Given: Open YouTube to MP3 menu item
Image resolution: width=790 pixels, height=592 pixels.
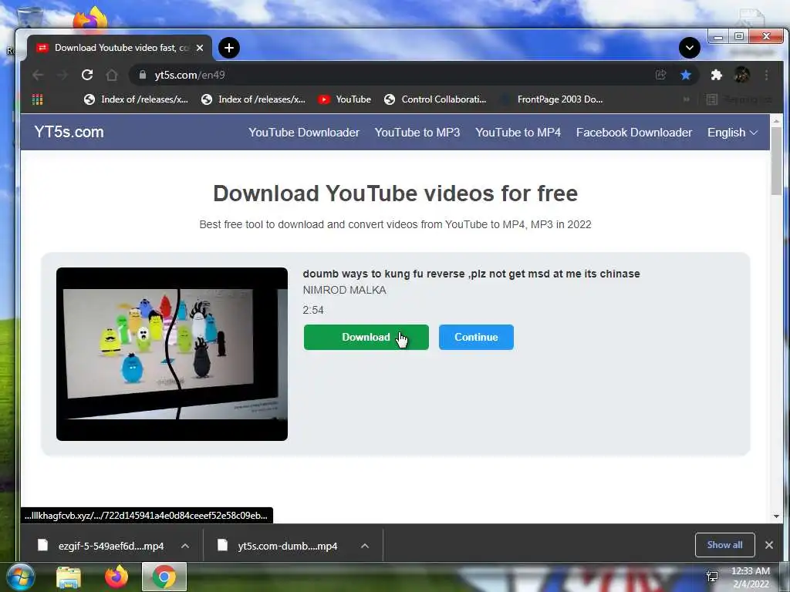Looking at the screenshot, I should pos(417,133).
